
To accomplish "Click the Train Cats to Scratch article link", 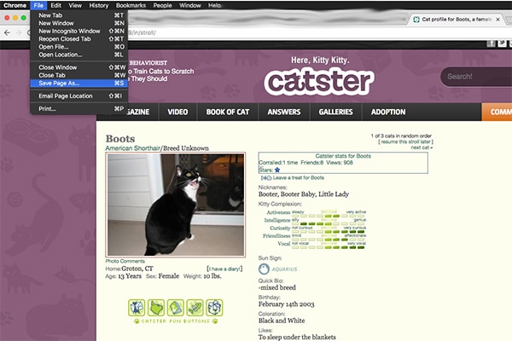I will point(161,75).
